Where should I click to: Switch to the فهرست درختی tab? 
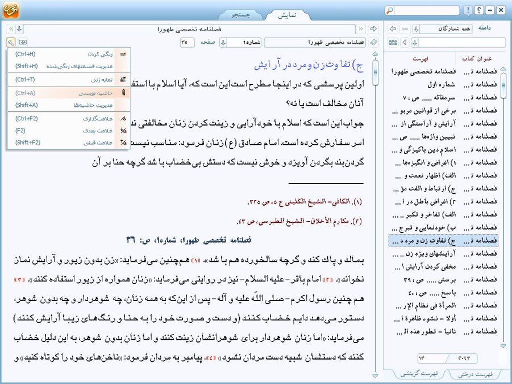[475, 374]
